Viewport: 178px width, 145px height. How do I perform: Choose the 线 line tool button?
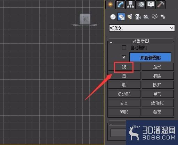coord(124,67)
